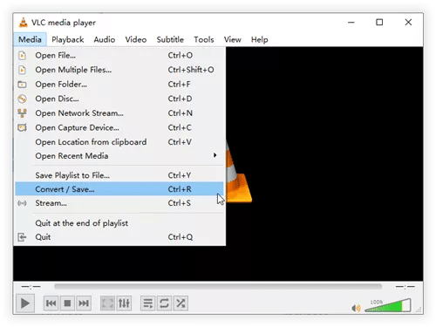Click the VLC cone title icon
Screen dimensions: 436x327
[x=23, y=23]
